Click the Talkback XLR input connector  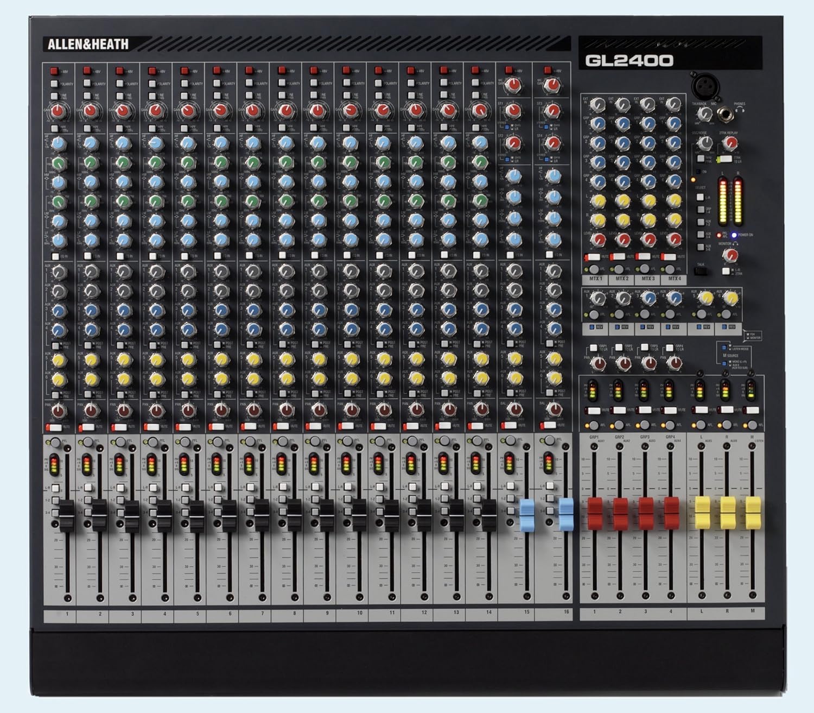tap(705, 86)
